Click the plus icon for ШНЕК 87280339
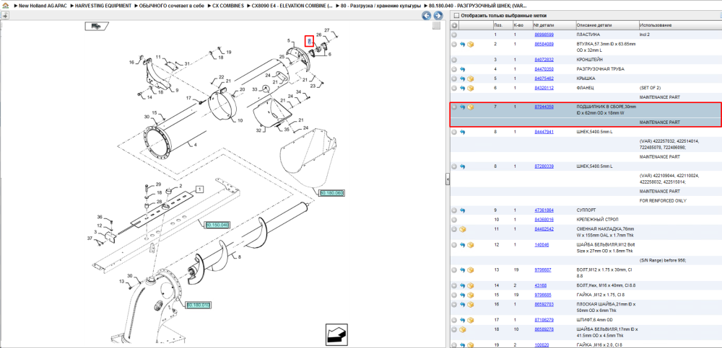This screenshot has height=348, width=722. [x=454, y=166]
